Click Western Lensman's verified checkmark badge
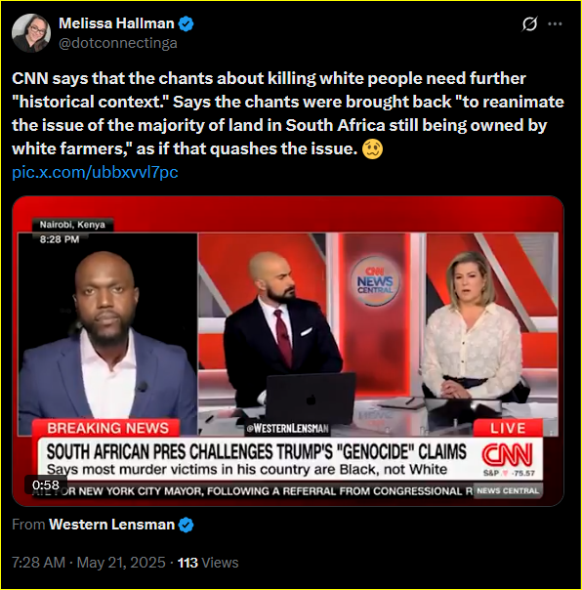The width and height of the screenshot is (582, 590). click(x=186, y=525)
